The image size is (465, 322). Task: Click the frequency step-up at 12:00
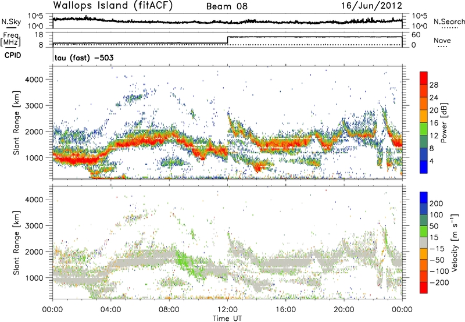[x=227, y=40]
